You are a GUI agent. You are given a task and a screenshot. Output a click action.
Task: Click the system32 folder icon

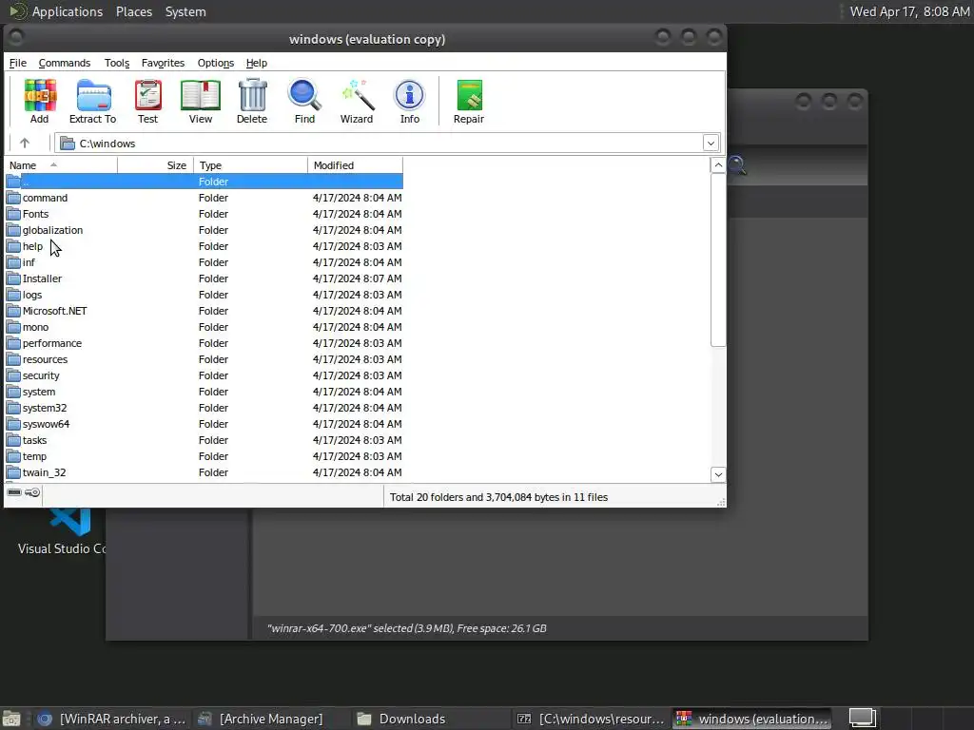point(13,408)
